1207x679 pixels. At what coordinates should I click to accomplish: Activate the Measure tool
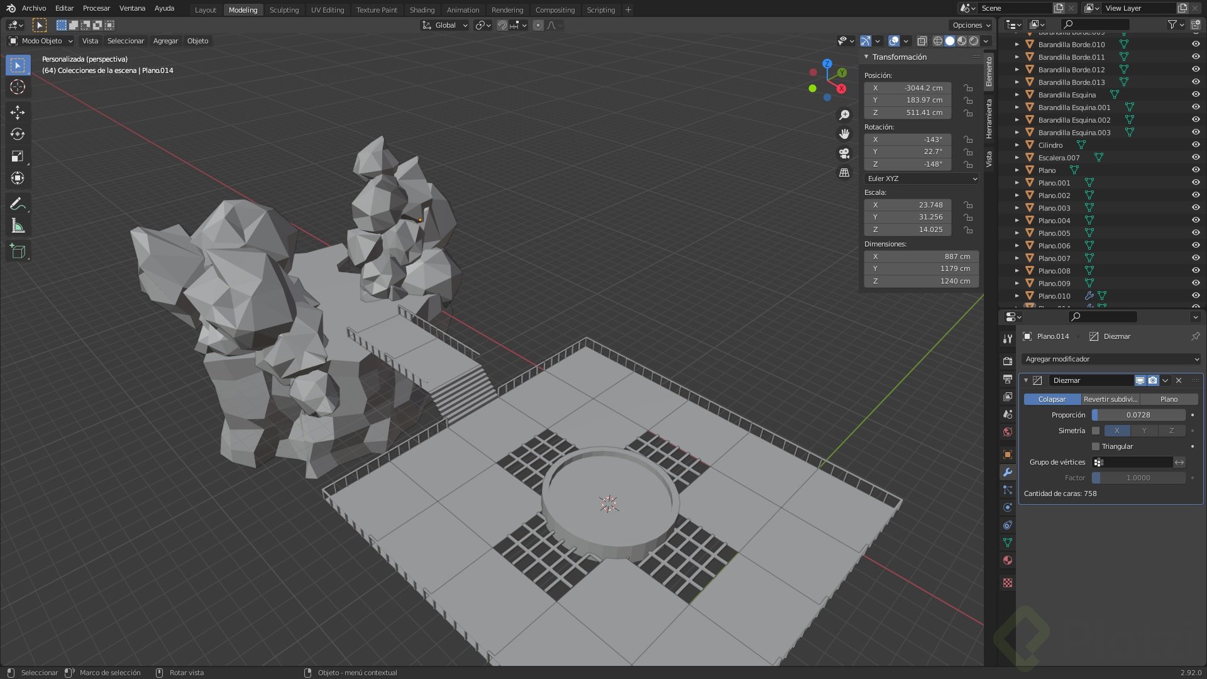18,226
